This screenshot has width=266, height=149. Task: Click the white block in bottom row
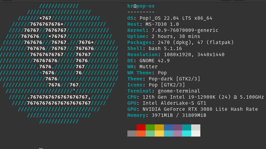[x=196, y=134]
